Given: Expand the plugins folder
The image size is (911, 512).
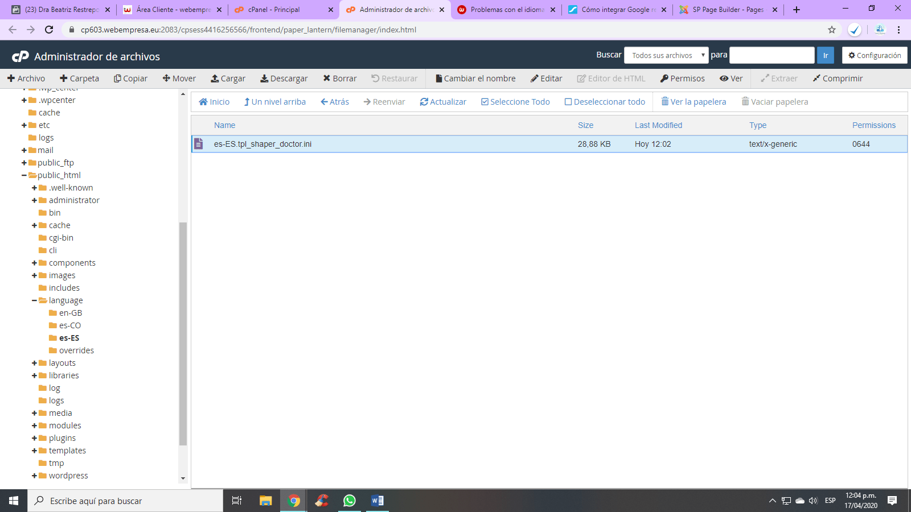Looking at the screenshot, I should coord(34,438).
